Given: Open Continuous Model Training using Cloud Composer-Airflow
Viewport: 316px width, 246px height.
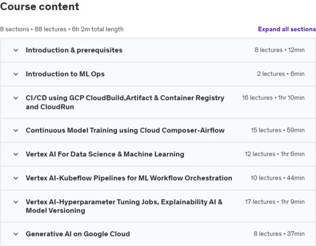Looking at the screenshot, I should pos(125,130).
